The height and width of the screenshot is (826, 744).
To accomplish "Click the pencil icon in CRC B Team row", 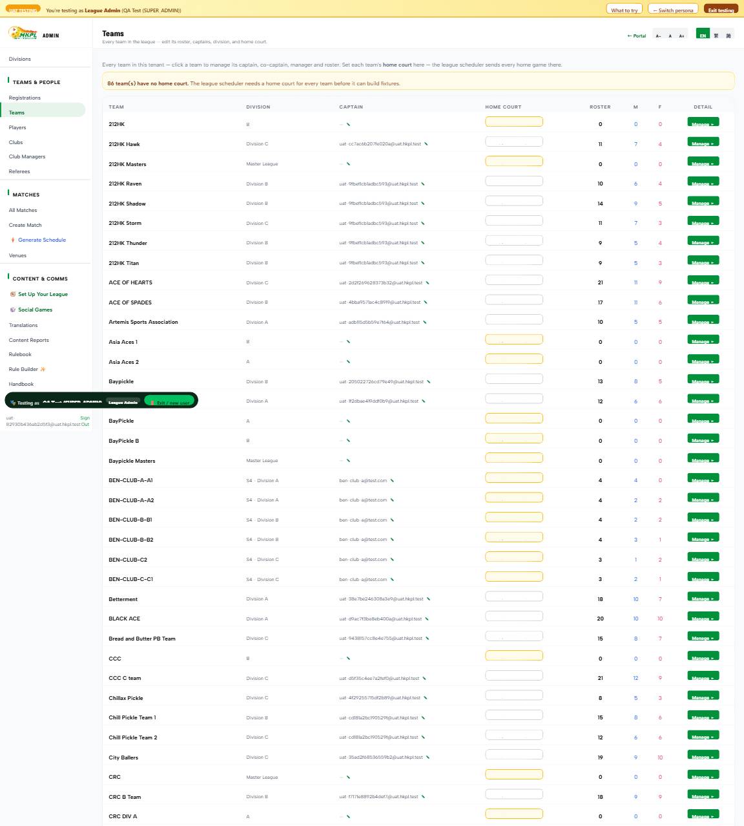I will click(424, 797).
